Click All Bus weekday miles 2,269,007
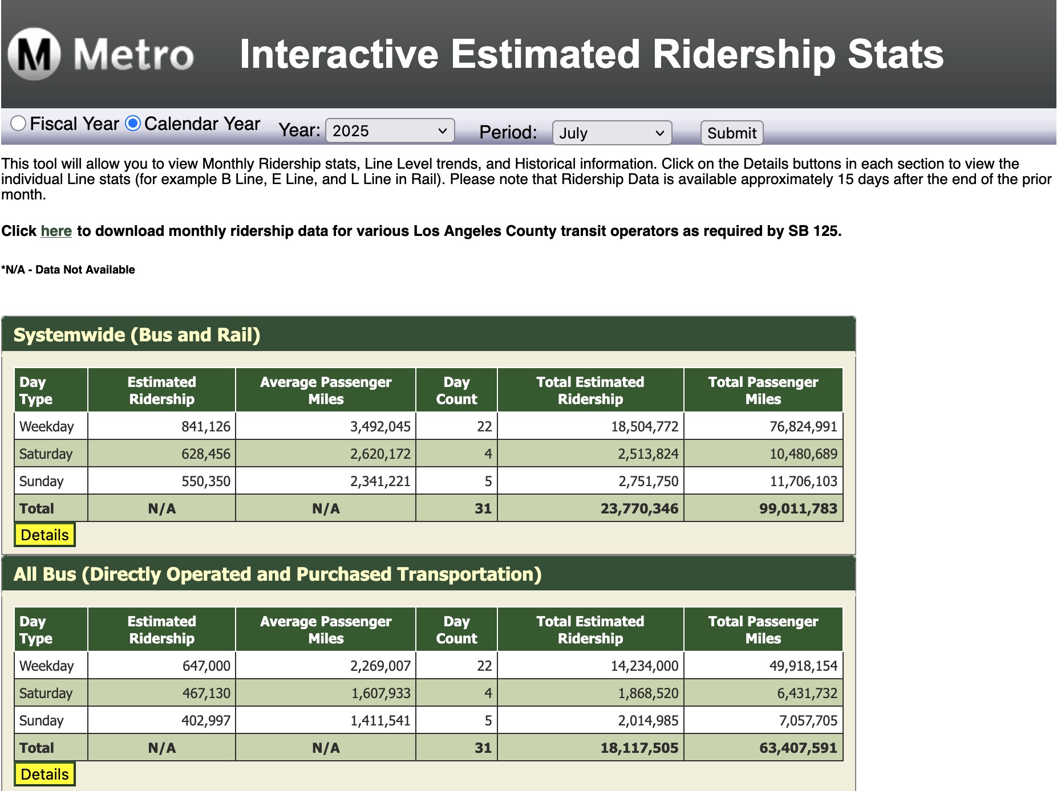The width and height of the screenshot is (1061, 791). tap(380, 666)
